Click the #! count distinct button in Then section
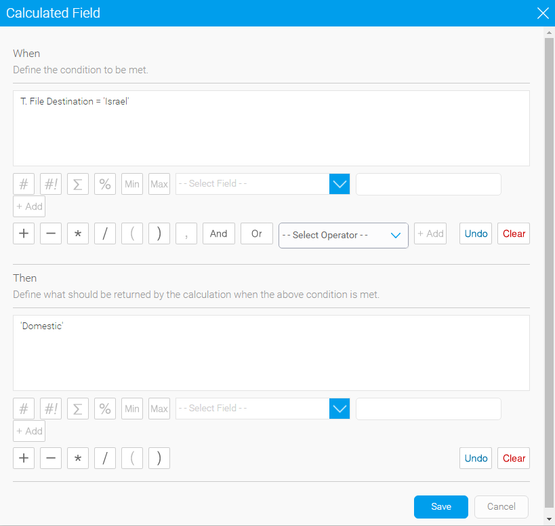The width and height of the screenshot is (555, 526). [x=51, y=409]
